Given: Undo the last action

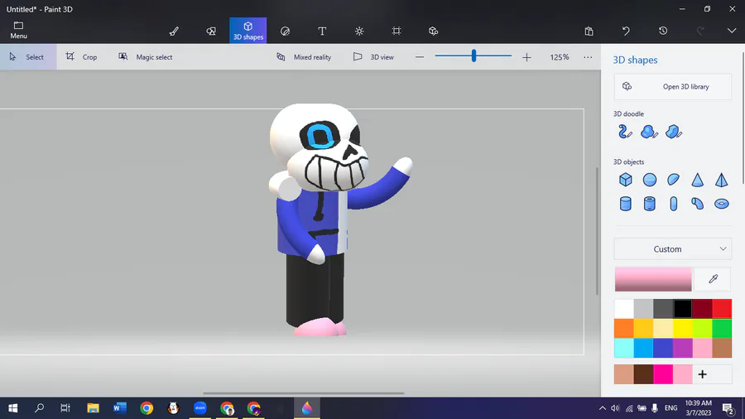Looking at the screenshot, I should (x=626, y=31).
